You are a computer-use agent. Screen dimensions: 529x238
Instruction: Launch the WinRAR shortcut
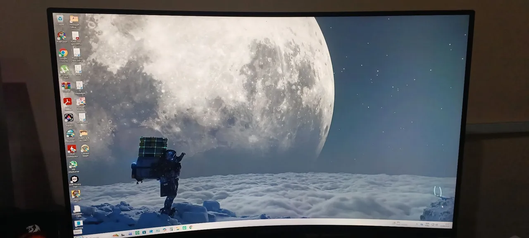(66, 86)
